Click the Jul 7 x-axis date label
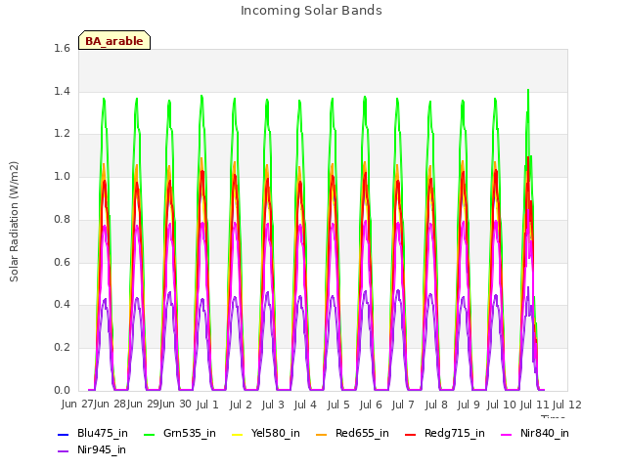Viewport: 626px width, 469px height. click(x=403, y=405)
